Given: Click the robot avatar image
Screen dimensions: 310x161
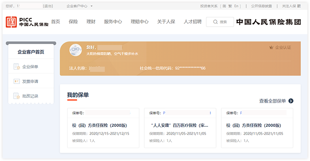Looking at the screenshot, I should (76, 50).
